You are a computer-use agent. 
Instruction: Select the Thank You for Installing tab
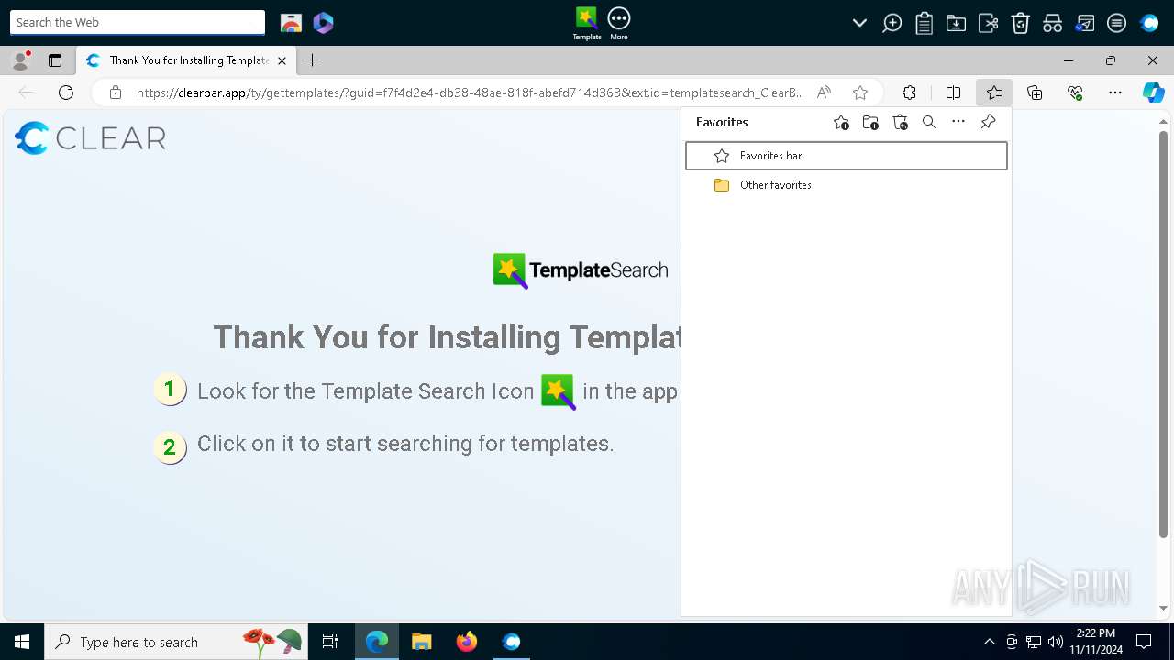click(186, 60)
